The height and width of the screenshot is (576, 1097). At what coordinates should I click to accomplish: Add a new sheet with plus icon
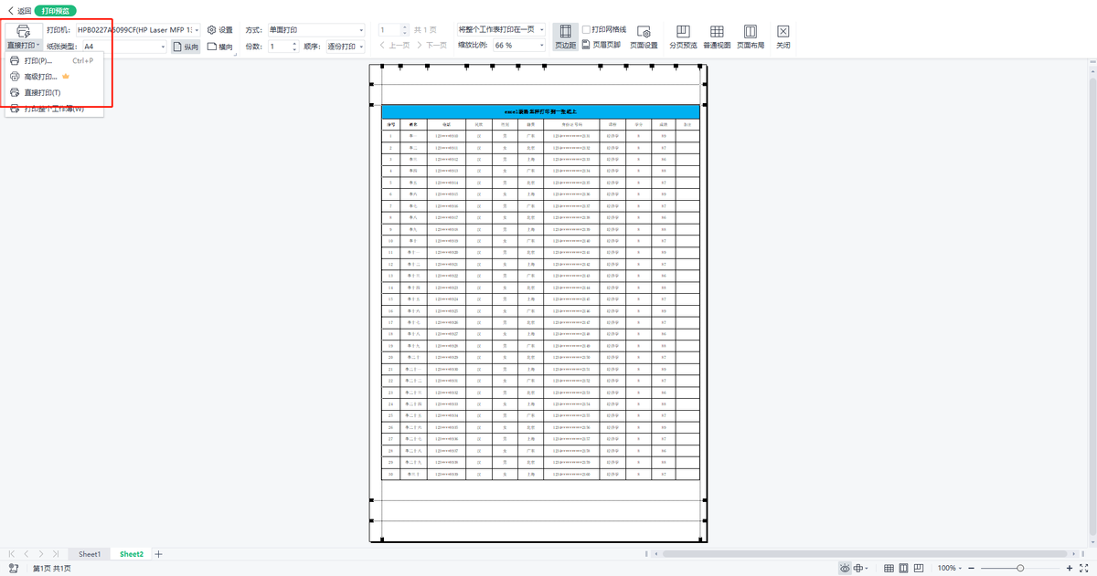point(158,554)
